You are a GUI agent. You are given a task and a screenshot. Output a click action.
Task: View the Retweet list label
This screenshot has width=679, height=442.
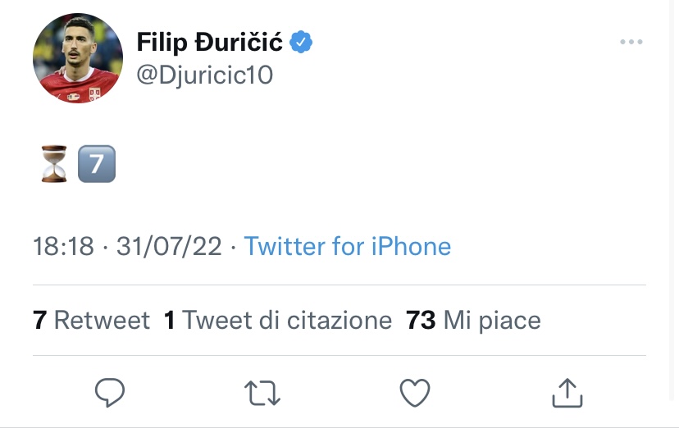[x=102, y=320]
